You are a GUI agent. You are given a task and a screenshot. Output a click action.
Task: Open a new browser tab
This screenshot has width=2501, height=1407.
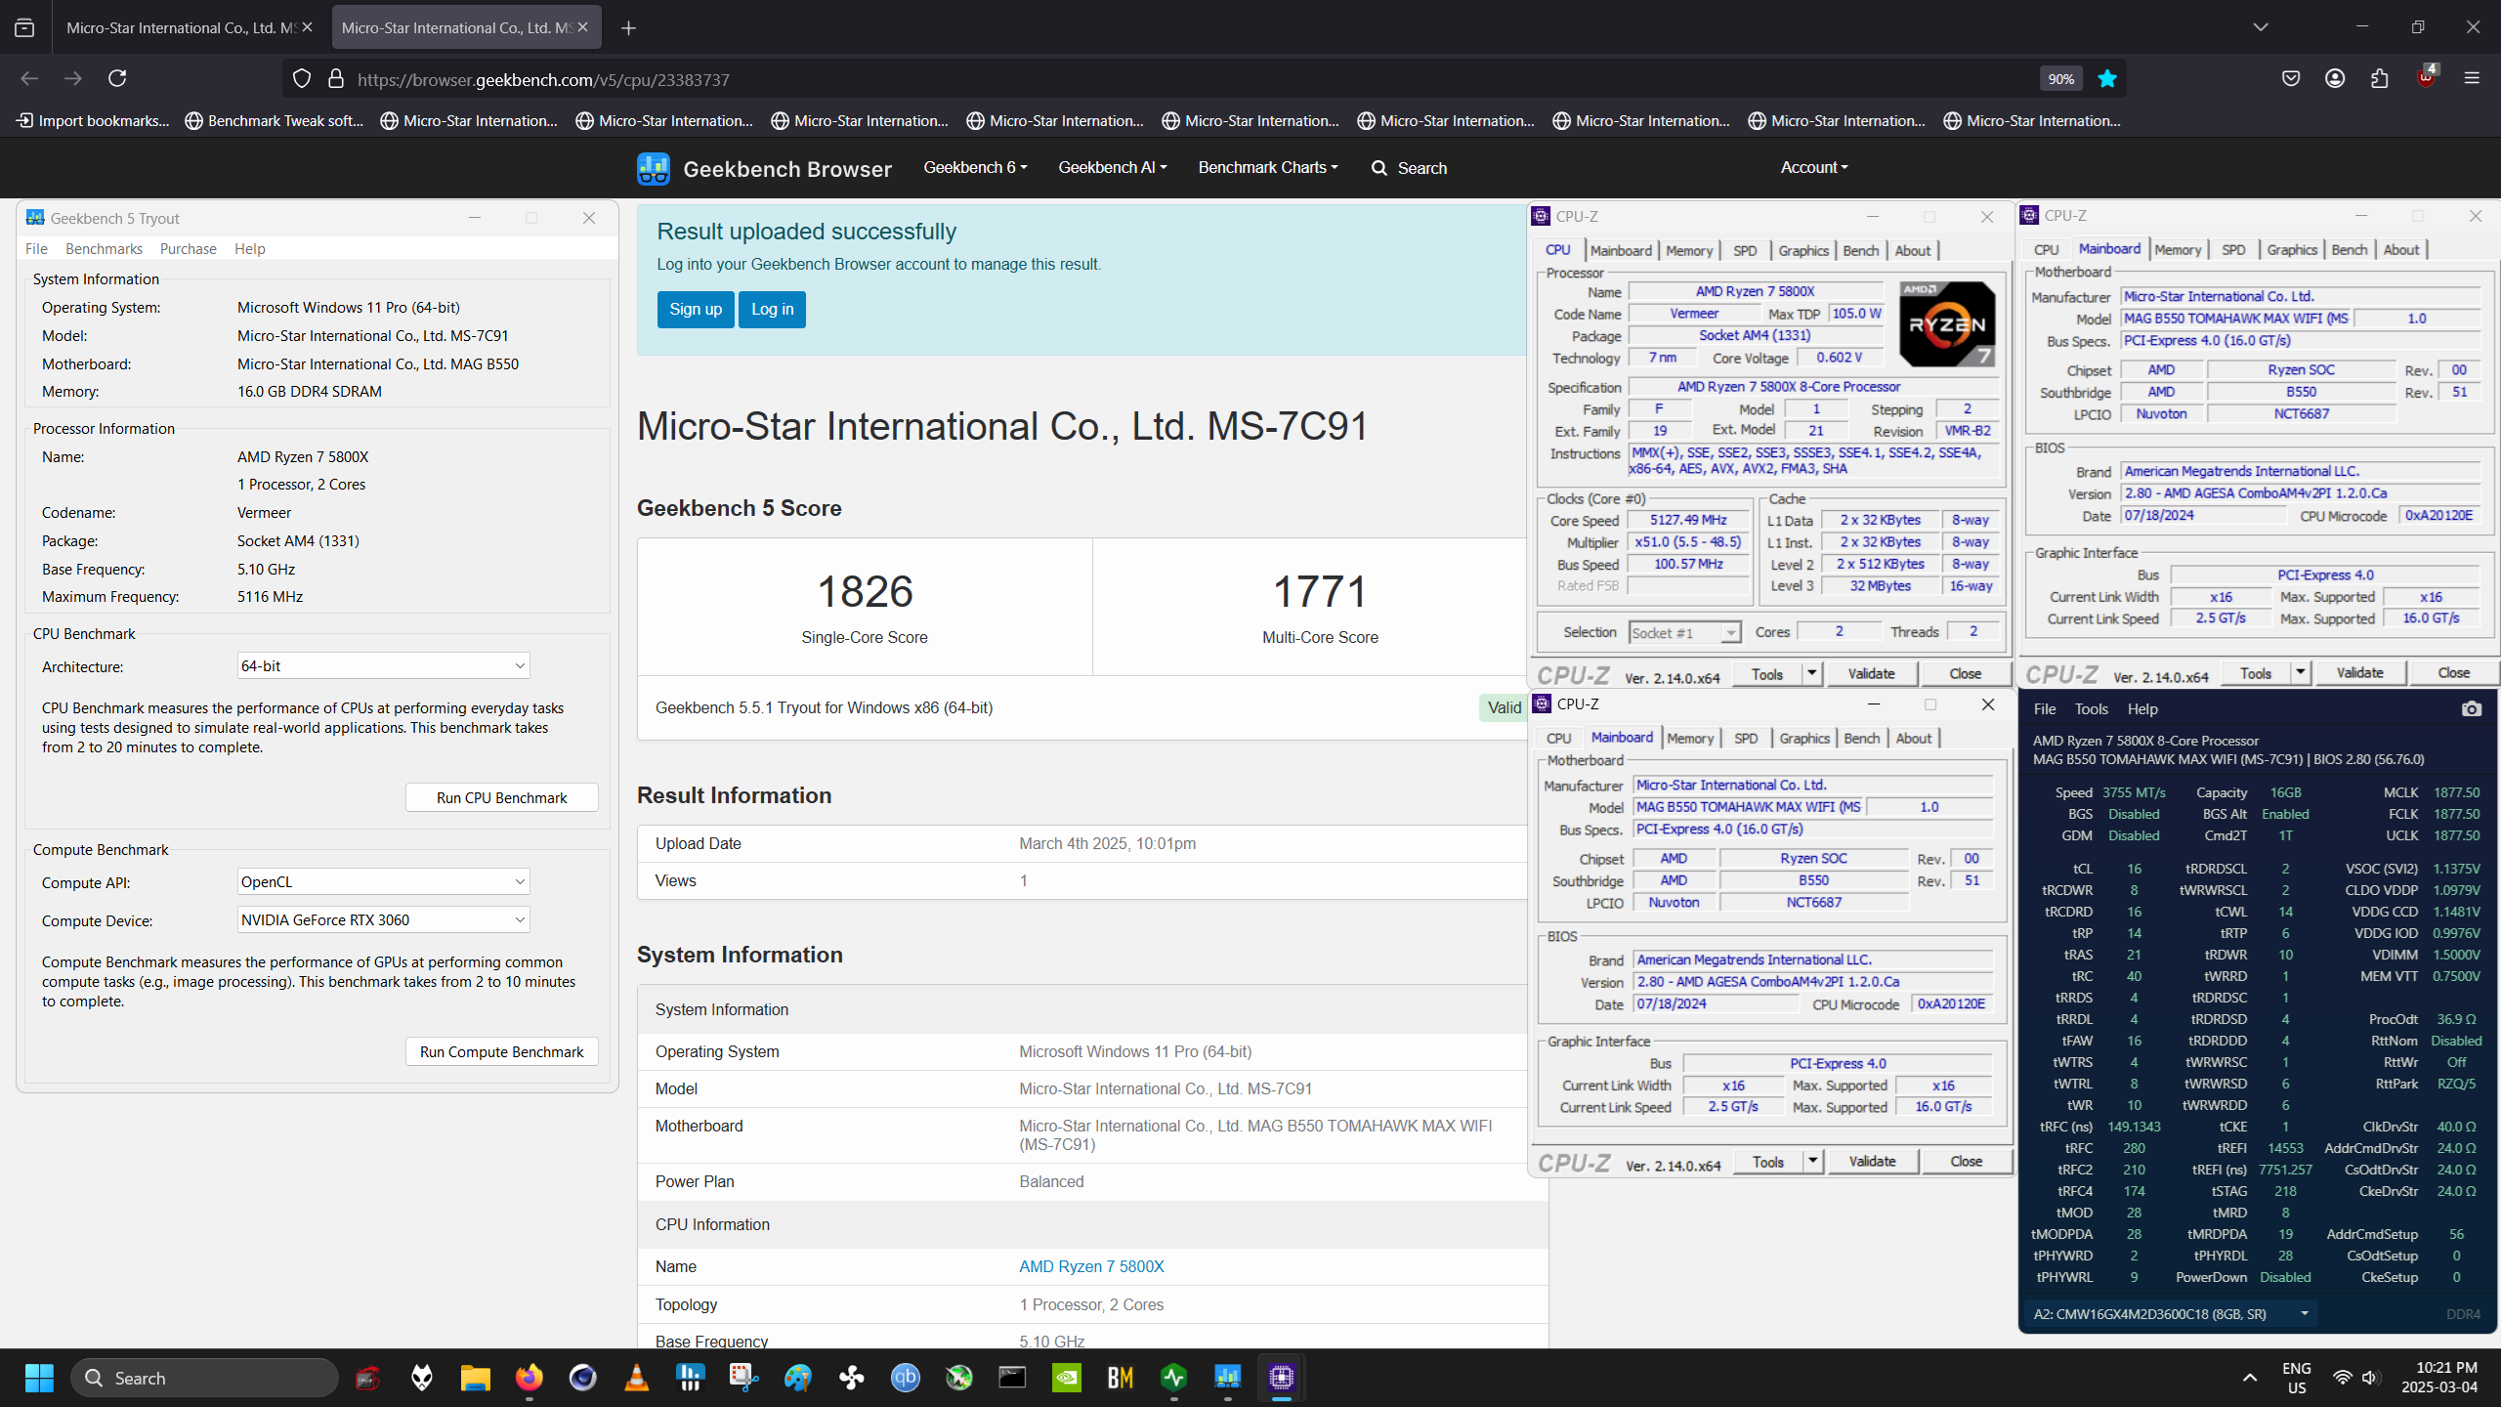[628, 27]
